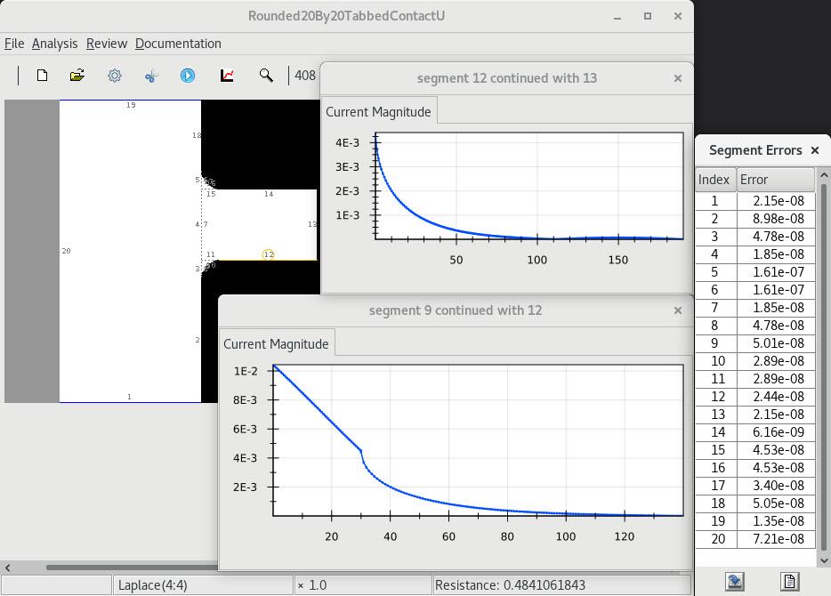
Task: Click the Segment Errors scroll down arrow
Action: (824, 560)
